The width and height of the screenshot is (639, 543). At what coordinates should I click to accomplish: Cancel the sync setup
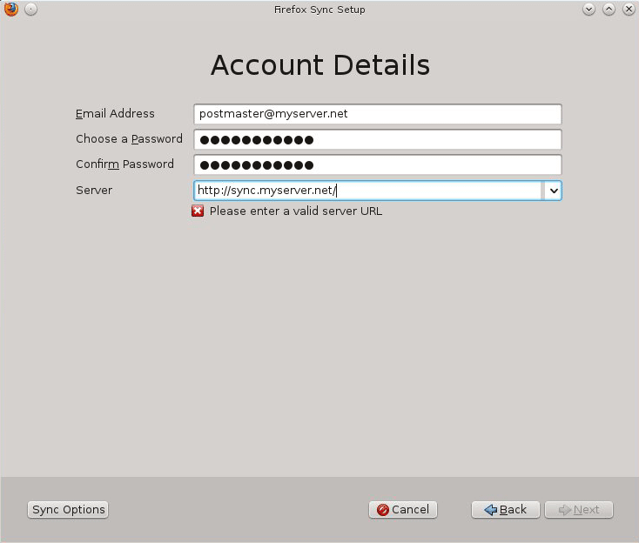(x=402, y=510)
